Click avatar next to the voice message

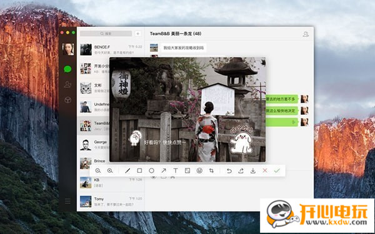pyautogui.click(x=304, y=122)
